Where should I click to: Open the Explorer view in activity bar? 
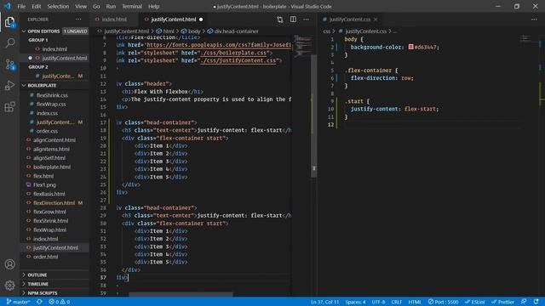click(9, 22)
